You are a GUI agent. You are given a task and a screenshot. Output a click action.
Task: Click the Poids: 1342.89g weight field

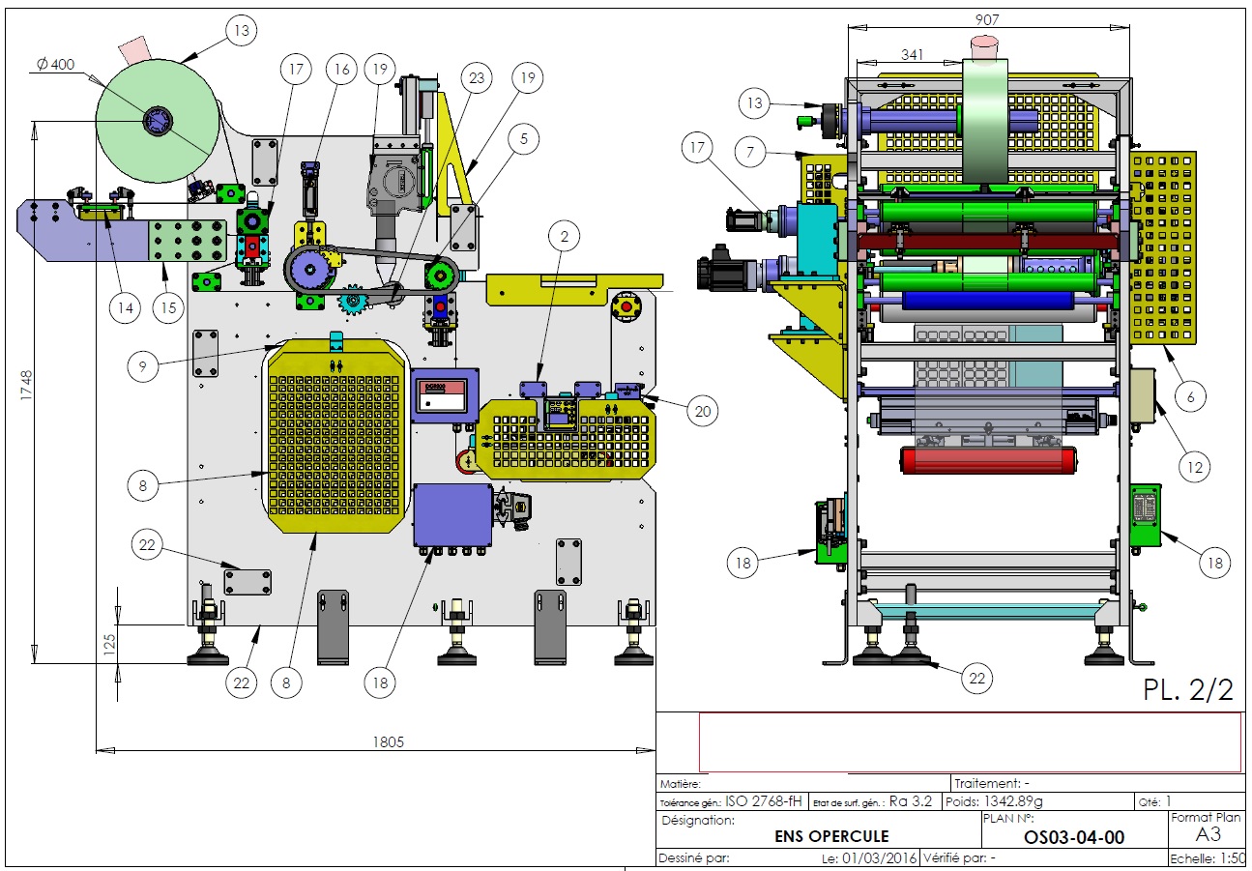coord(993,801)
